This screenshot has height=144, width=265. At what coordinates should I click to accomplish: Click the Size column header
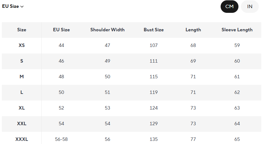tap(22, 30)
